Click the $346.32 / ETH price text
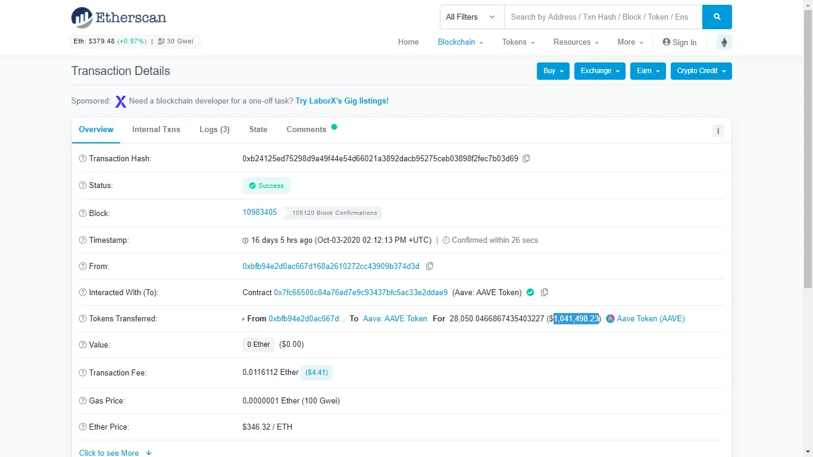The image size is (813, 457). point(267,427)
